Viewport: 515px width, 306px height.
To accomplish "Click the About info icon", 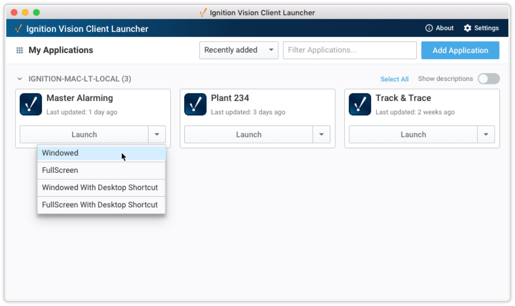I will [429, 28].
